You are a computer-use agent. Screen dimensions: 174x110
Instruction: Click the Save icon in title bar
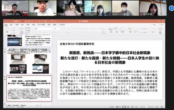click(x=29, y=21)
